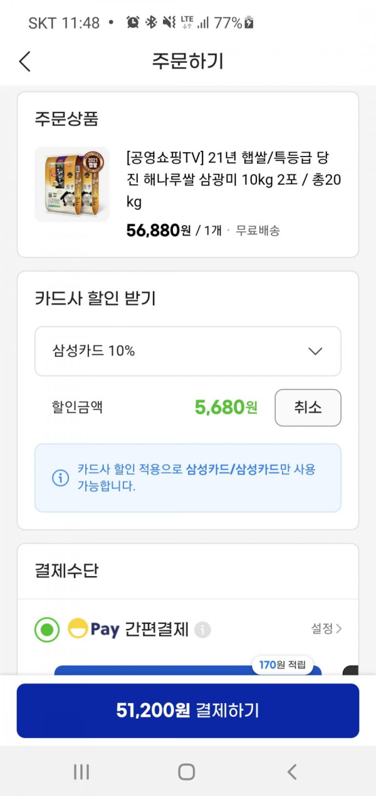Screen dimensions: 376x796
Task: Open recent apps from navigation bar
Action: [x=81, y=772]
